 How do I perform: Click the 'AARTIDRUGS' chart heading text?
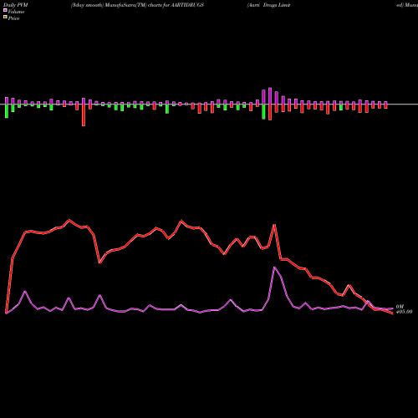(x=187, y=5)
